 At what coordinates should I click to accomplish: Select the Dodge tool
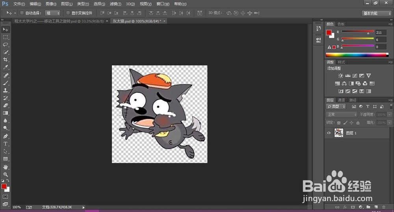tap(5, 128)
